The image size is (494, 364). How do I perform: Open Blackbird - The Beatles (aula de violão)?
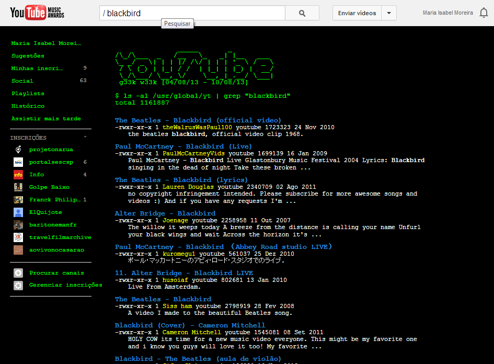(198, 359)
